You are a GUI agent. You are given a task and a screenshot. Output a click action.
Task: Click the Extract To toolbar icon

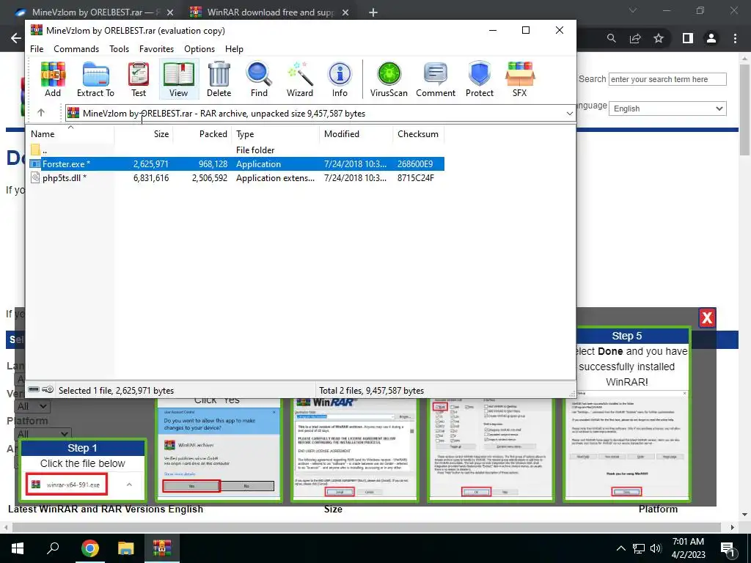pyautogui.click(x=95, y=79)
